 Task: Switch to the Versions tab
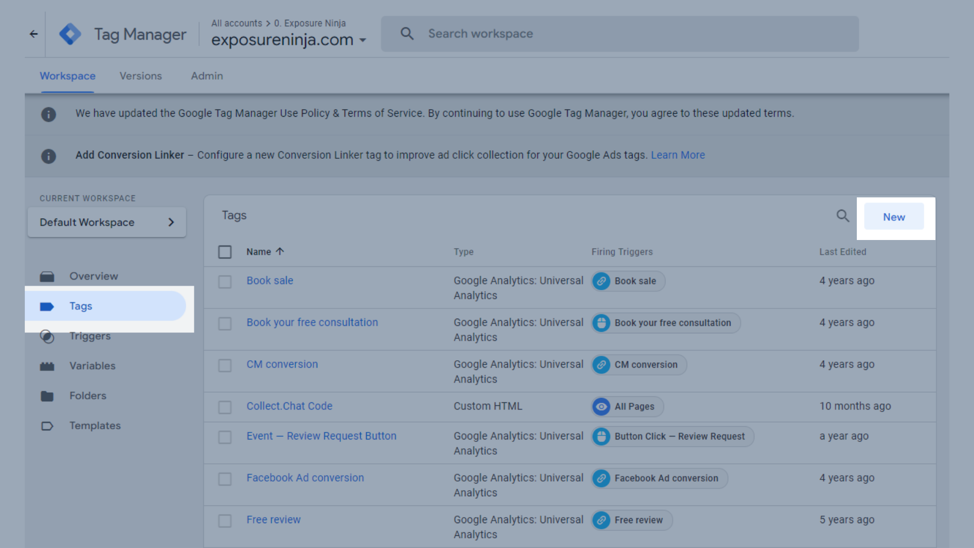click(x=141, y=76)
